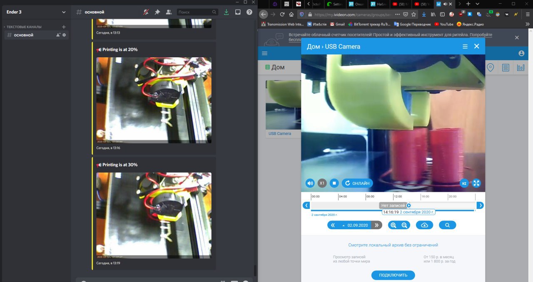This screenshot has width=533, height=282.
Task: Click the archive timeline bar
Action: pos(393,205)
